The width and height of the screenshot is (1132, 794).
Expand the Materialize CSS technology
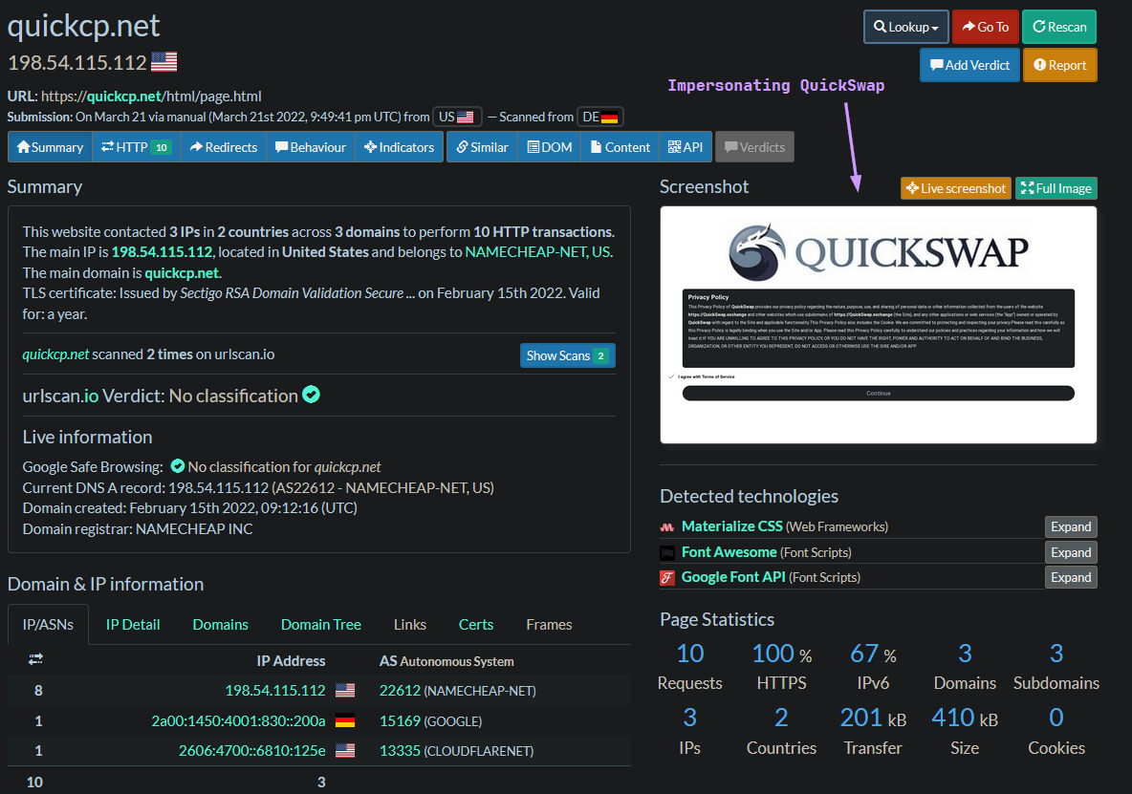tap(1071, 526)
